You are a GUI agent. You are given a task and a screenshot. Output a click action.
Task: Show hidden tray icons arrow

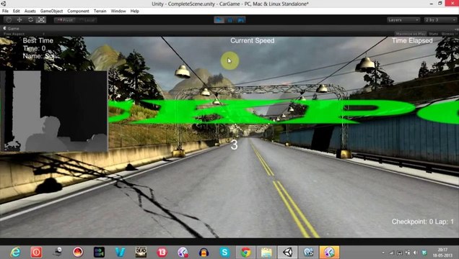(x=383, y=253)
